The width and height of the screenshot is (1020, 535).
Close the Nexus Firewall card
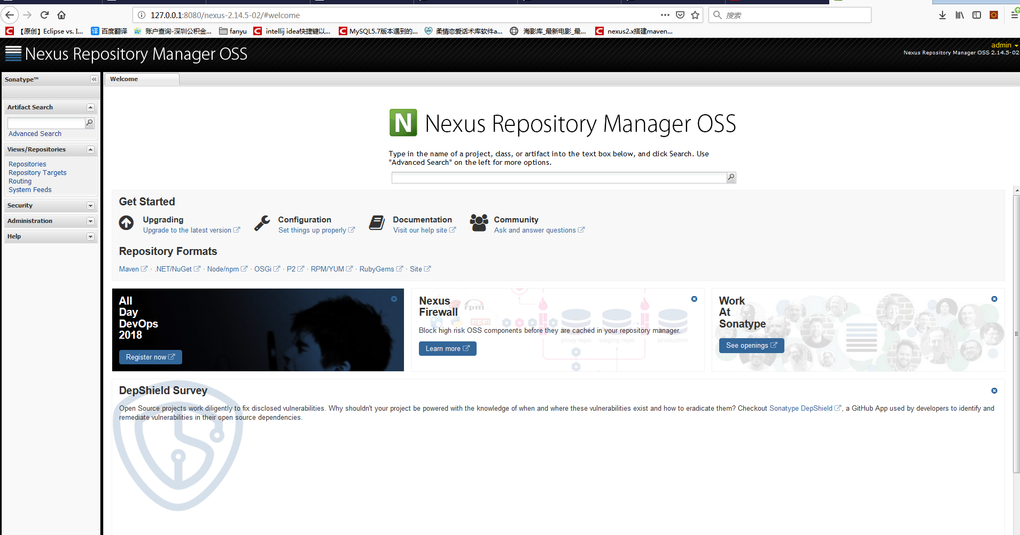click(694, 299)
